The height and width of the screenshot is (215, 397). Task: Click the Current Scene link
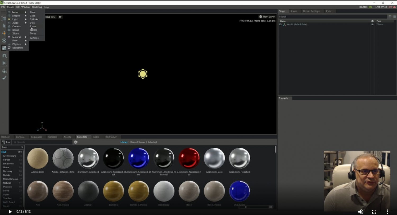(138, 142)
